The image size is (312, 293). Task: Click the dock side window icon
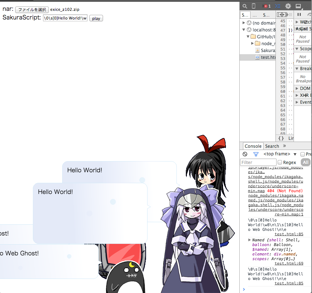298,7
